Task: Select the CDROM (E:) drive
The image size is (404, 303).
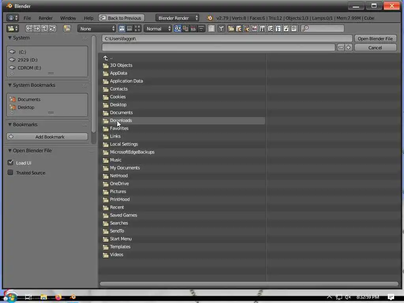Action: [x=47, y=68]
